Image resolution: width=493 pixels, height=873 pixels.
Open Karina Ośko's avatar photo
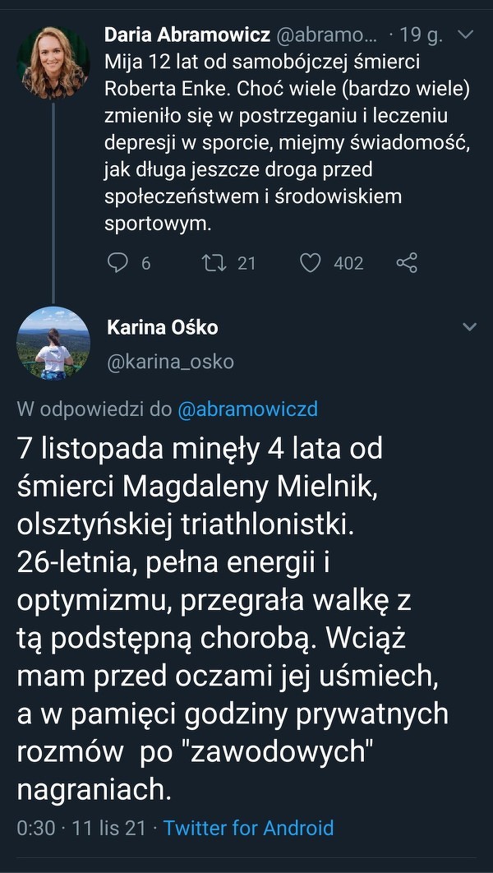point(53,343)
